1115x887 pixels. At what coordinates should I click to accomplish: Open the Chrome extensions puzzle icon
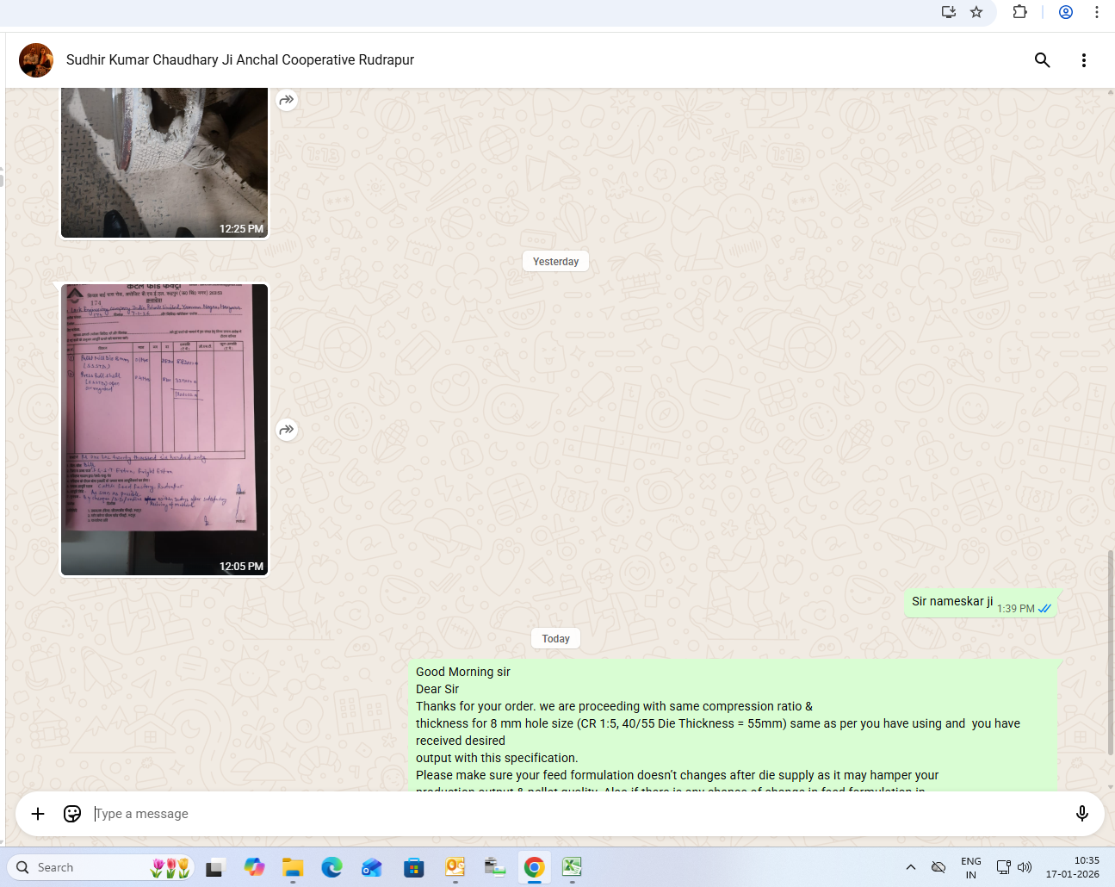(1019, 12)
